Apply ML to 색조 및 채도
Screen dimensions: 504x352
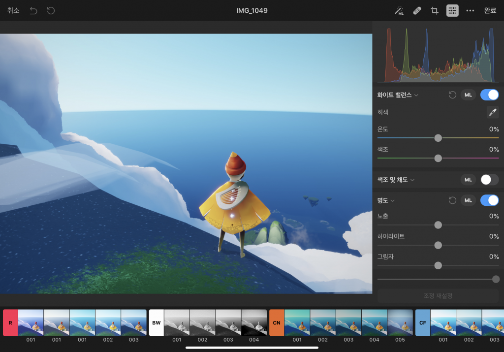click(x=468, y=180)
